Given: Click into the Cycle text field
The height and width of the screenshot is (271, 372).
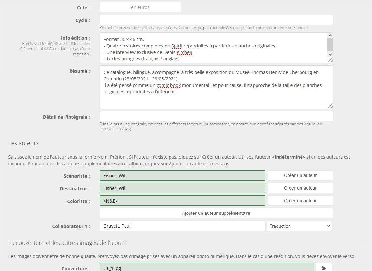Looking at the screenshot, I should pyautogui.click(x=216, y=20).
